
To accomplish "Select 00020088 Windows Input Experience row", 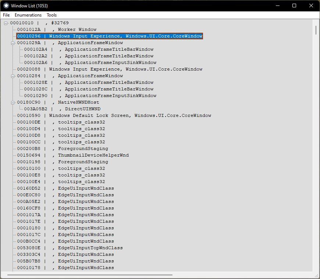I will [x=110, y=69].
